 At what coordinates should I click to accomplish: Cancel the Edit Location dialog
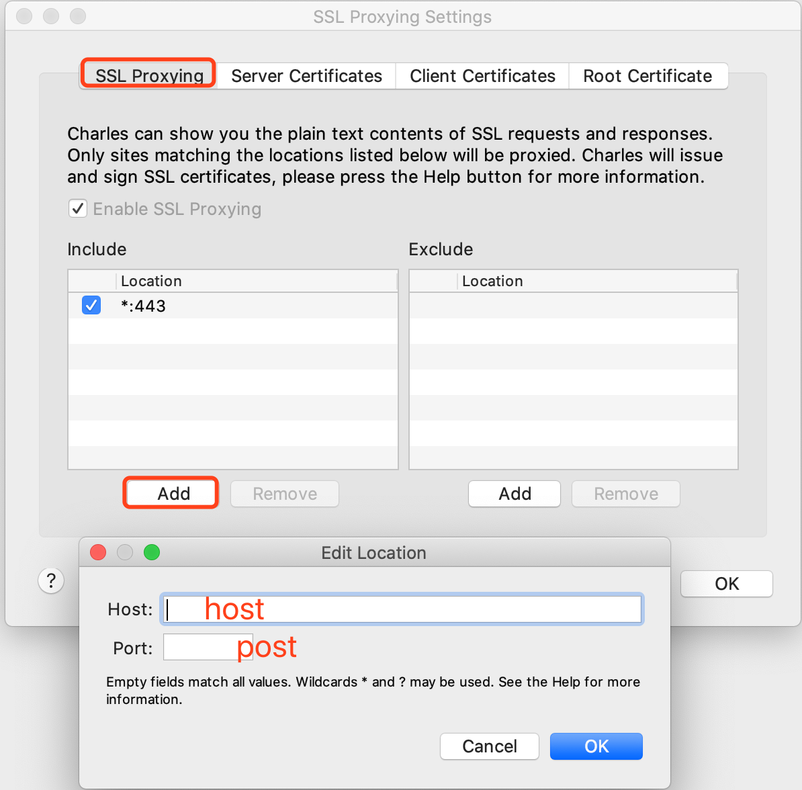point(489,746)
